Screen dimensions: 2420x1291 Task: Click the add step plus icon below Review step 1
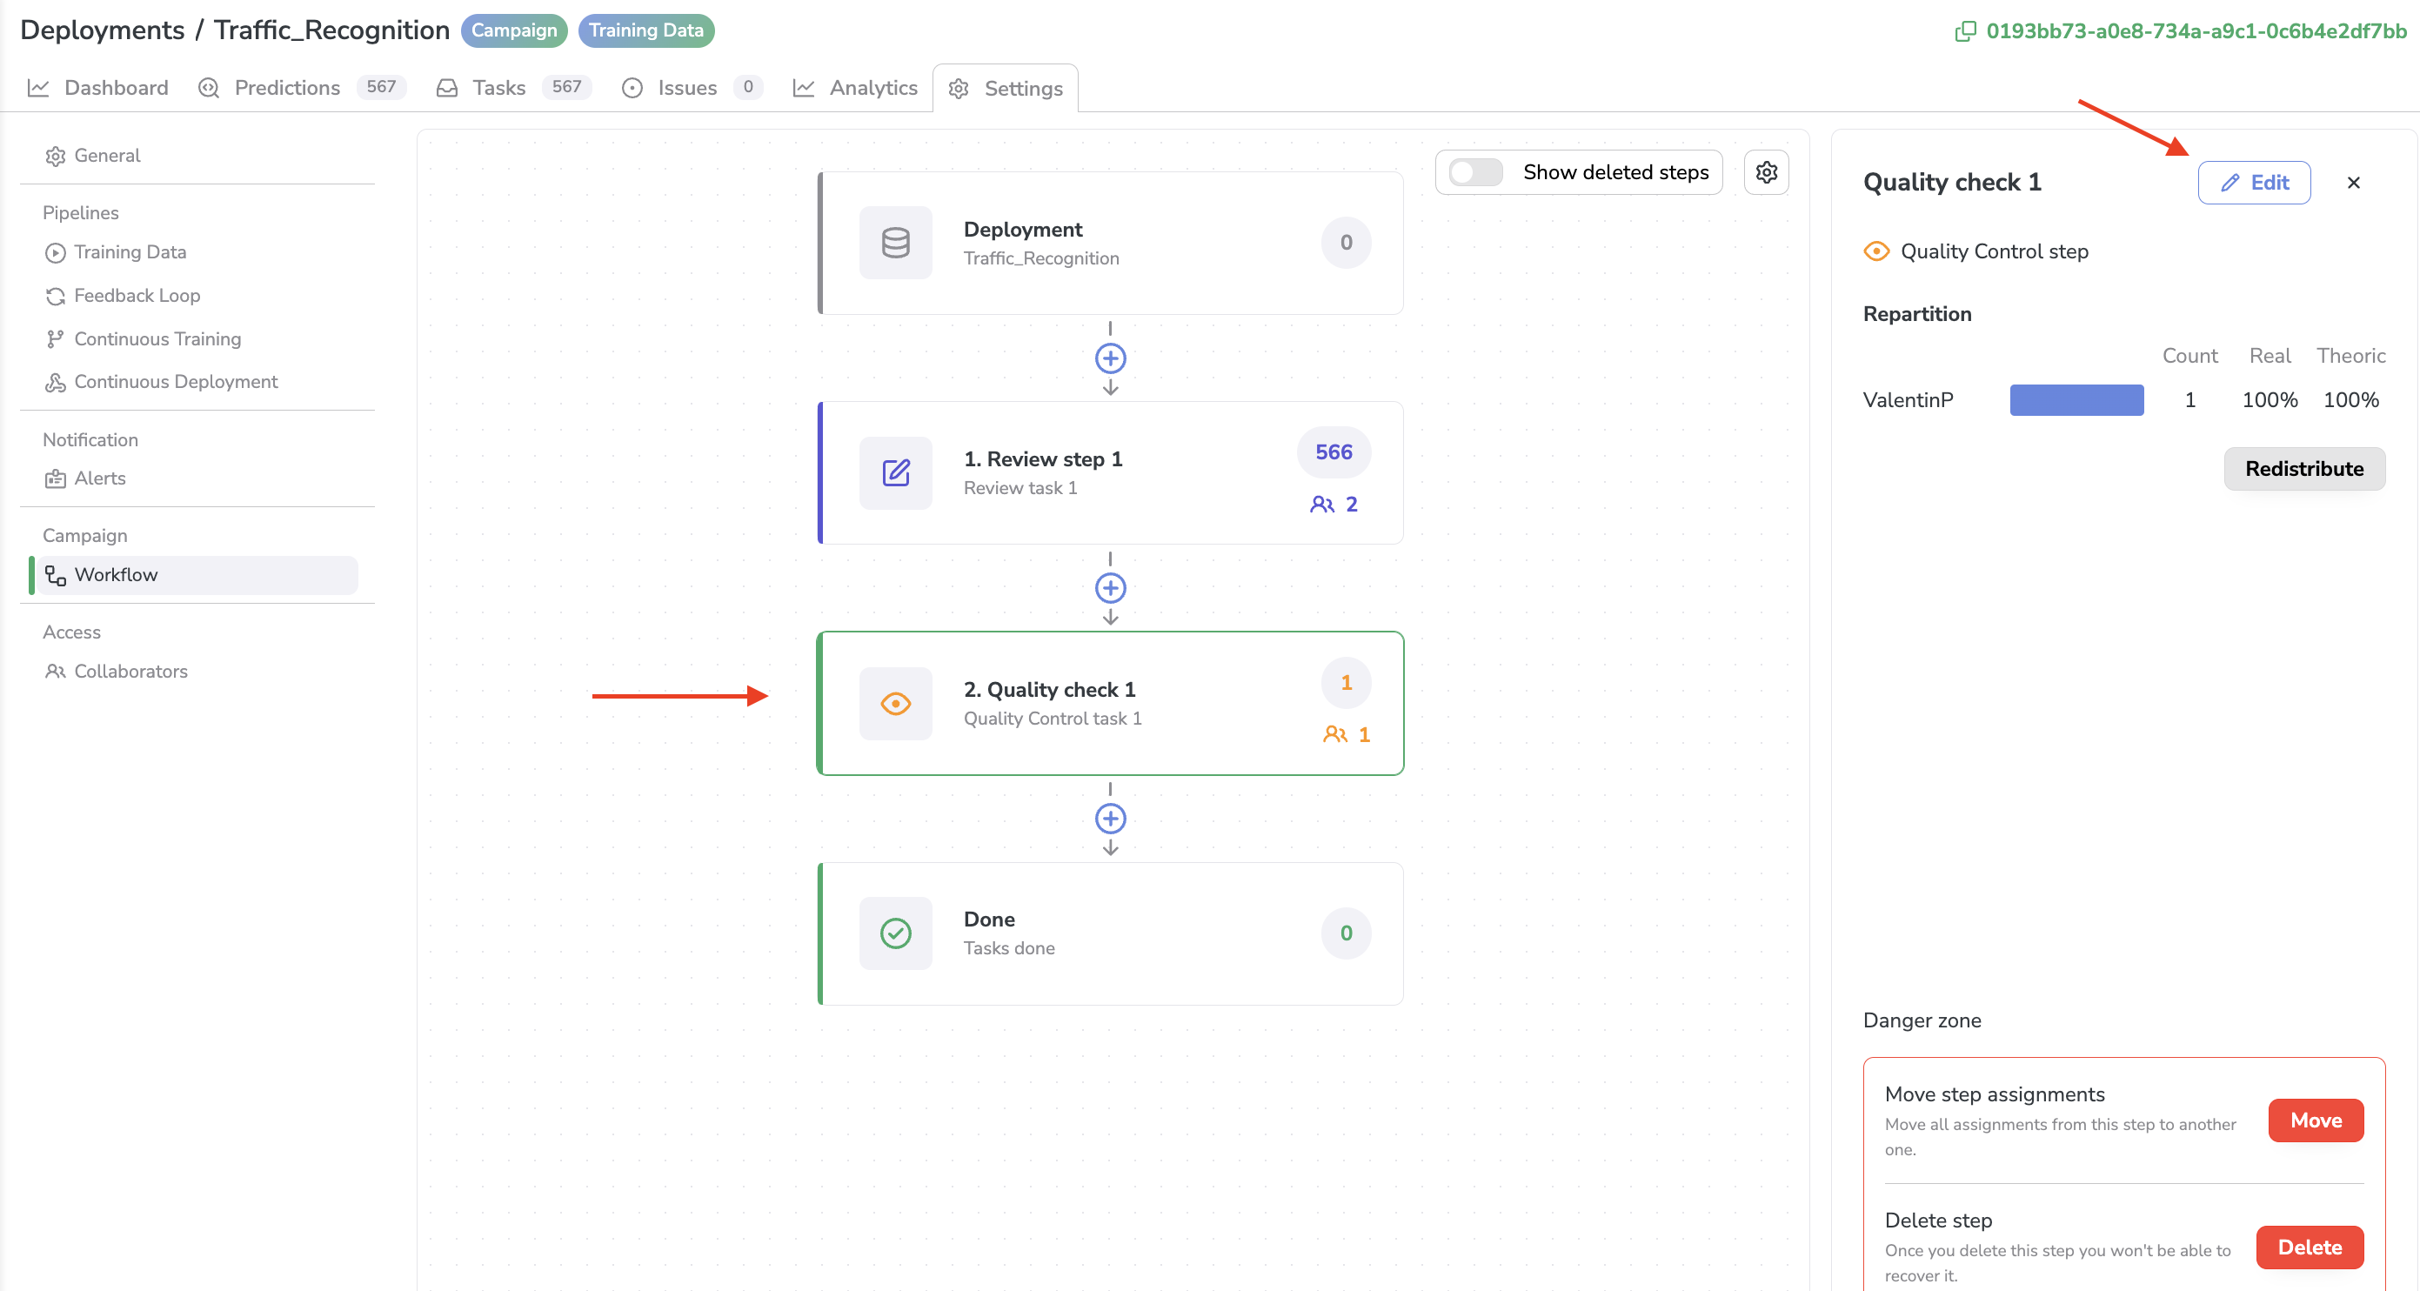pyautogui.click(x=1111, y=587)
